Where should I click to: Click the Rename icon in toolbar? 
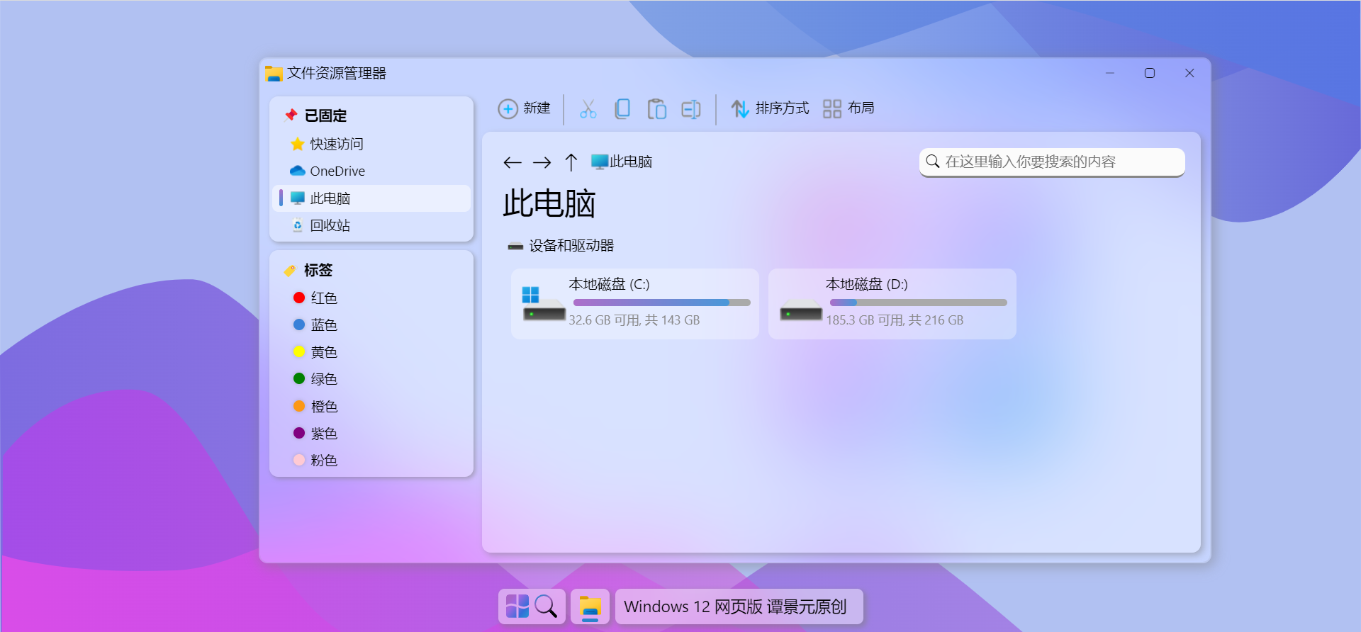click(x=691, y=108)
